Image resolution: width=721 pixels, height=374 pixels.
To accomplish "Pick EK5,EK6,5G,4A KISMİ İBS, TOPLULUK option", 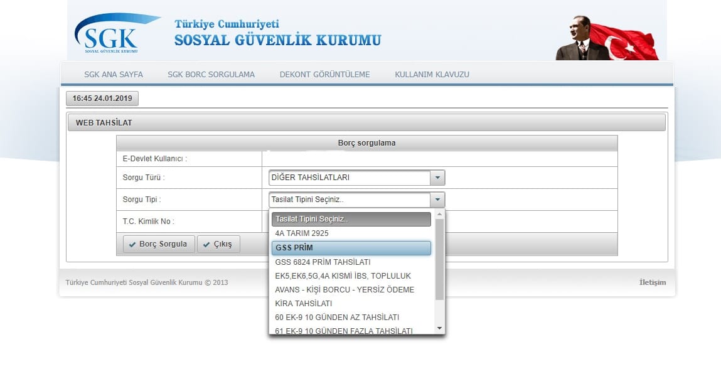I will click(343, 275).
